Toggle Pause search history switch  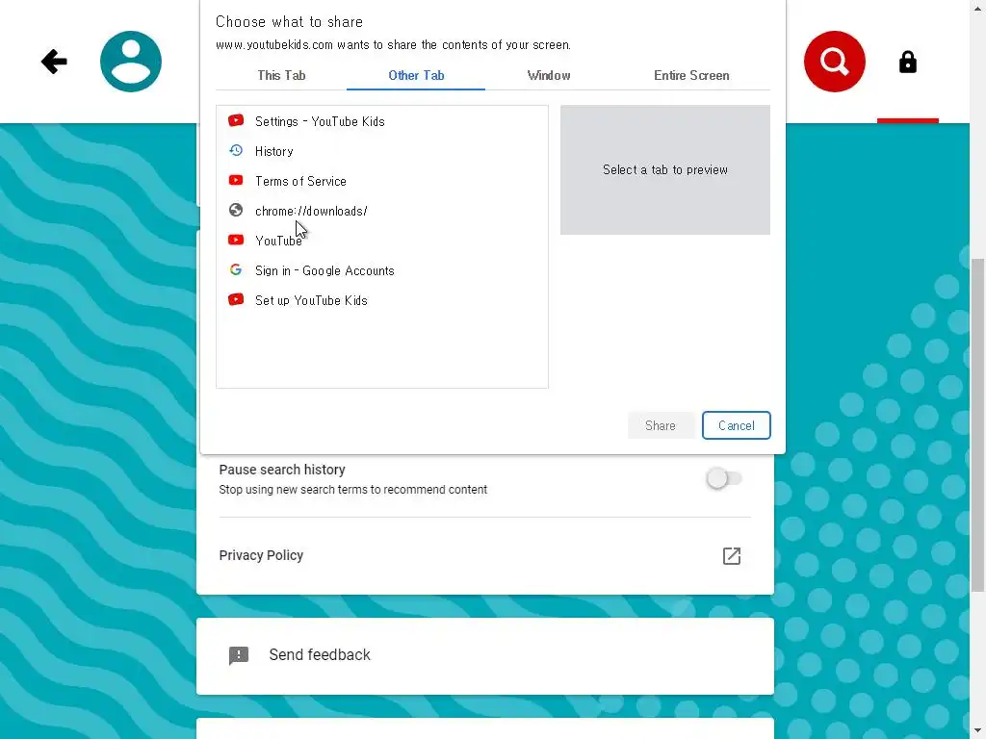724,479
